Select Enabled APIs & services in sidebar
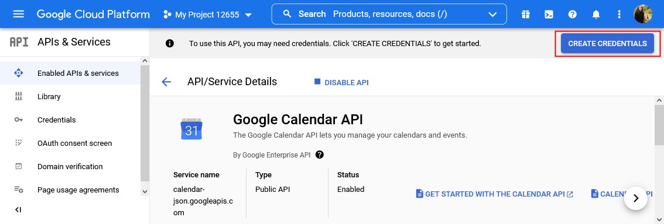This screenshot has height=224, width=664. [x=70, y=73]
